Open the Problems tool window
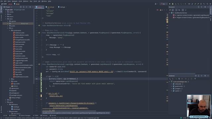Viewport: 212px width, 119px height. [x=13, y=115]
